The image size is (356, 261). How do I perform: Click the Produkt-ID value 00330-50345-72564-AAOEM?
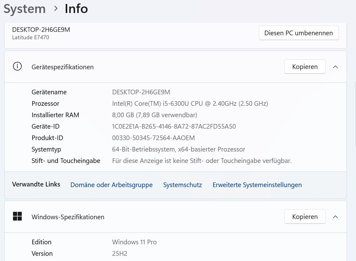(x=153, y=138)
